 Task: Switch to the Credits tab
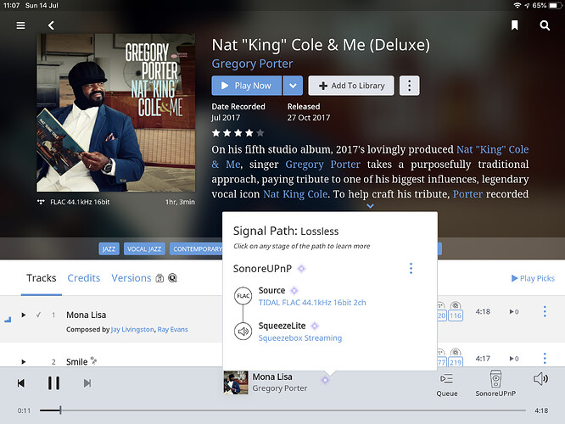coord(84,278)
